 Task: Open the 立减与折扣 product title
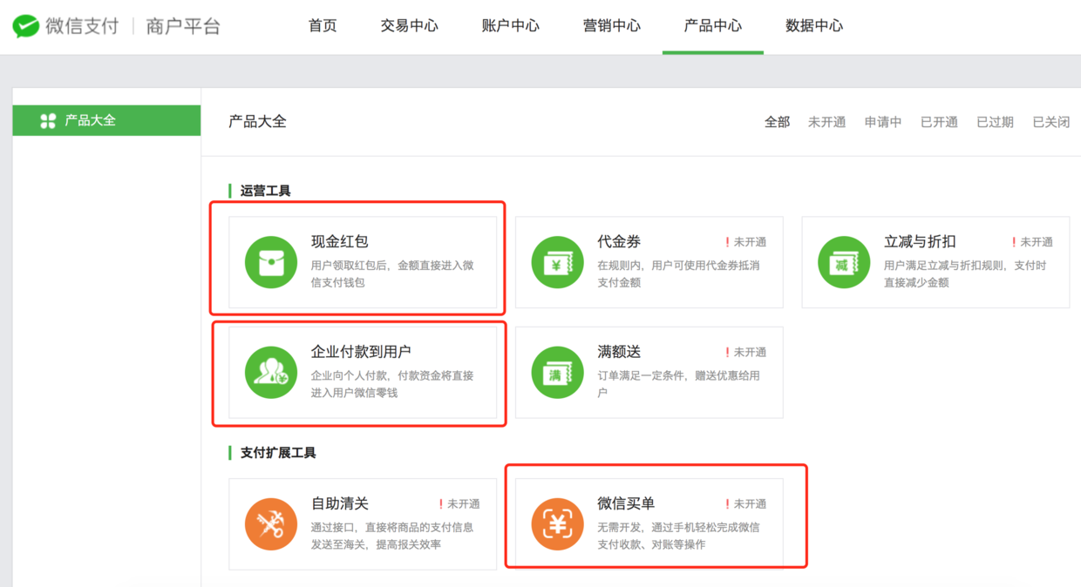tap(920, 242)
